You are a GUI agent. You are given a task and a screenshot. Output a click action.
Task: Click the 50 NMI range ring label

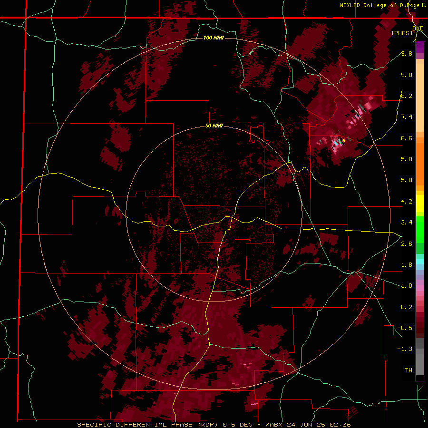click(x=214, y=126)
